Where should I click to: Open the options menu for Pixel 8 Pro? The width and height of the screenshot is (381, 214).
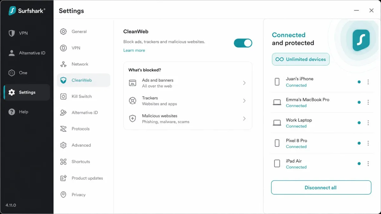tap(368, 143)
